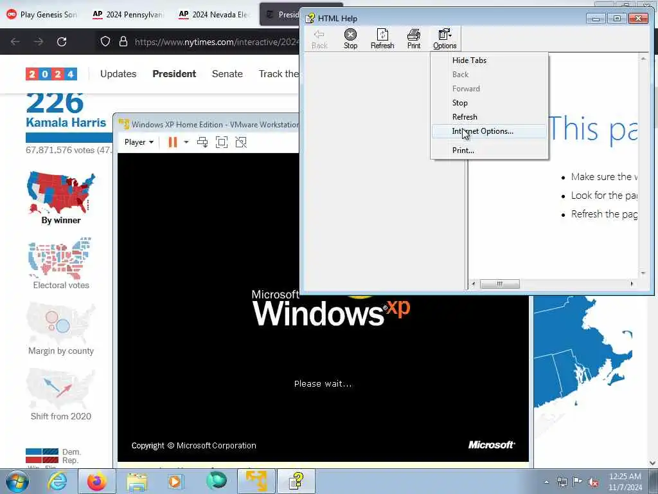Select the Electoral votes map view
This screenshot has height=494, width=658.
(61, 263)
